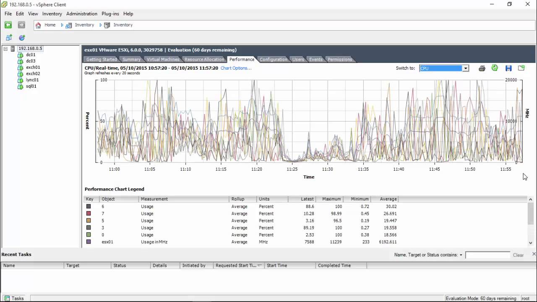Click the save chart floppy icon
Image resolution: width=537 pixels, height=302 pixels.
coord(508,68)
